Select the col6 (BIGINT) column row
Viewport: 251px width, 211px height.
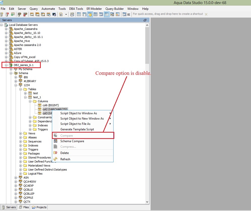[x=51, y=105]
